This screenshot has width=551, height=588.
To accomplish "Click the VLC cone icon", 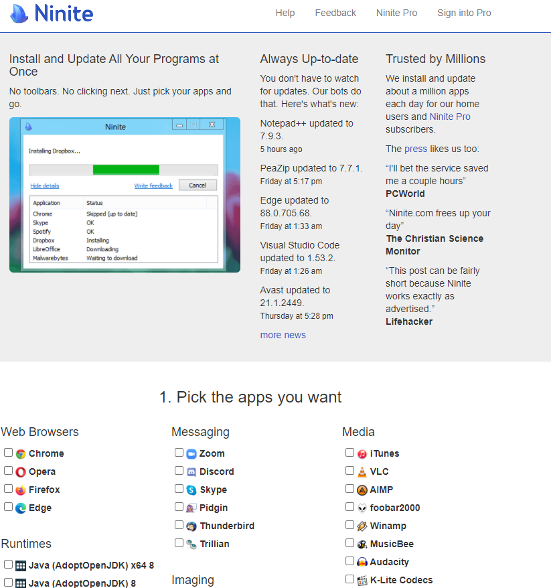I will 362,471.
